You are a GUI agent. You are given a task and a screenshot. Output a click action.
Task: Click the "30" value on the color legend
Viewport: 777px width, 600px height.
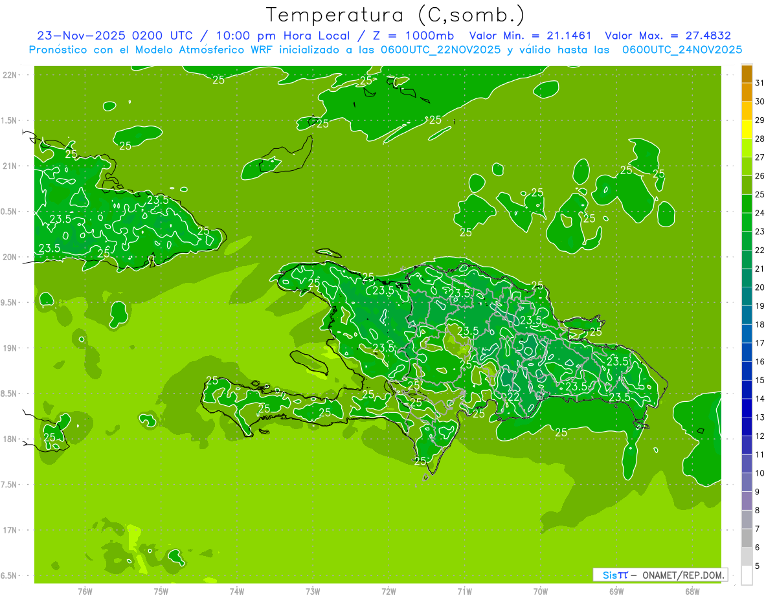coord(760,102)
